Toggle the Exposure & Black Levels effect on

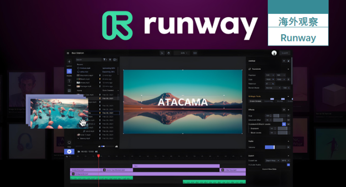pyautogui.click(x=284, y=124)
